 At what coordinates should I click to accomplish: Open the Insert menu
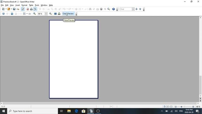(x=18, y=5)
